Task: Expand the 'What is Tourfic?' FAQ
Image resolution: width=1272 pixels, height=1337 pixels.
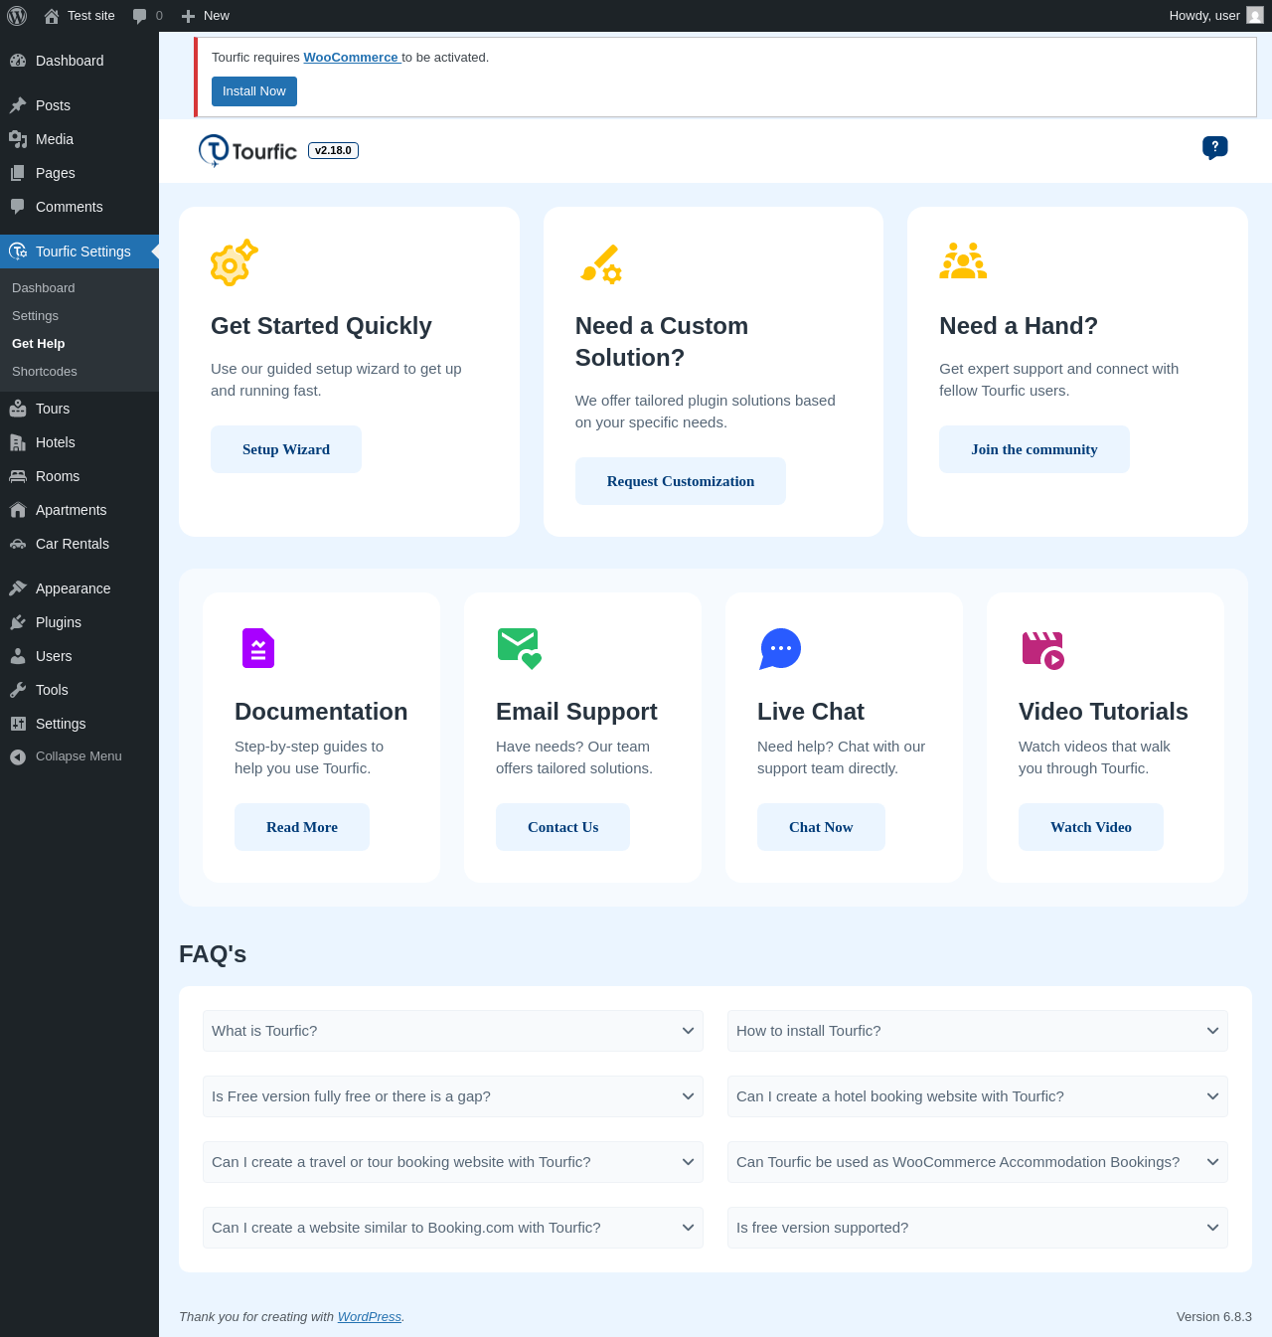Action: click(x=453, y=1031)
